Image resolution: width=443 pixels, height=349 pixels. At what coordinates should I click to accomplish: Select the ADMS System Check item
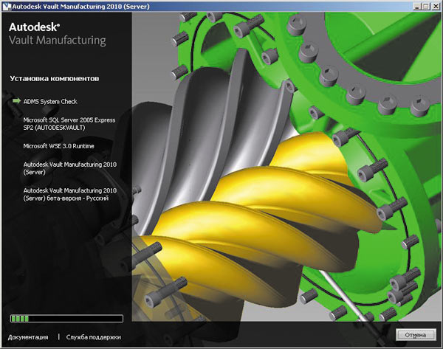[50, 102]
